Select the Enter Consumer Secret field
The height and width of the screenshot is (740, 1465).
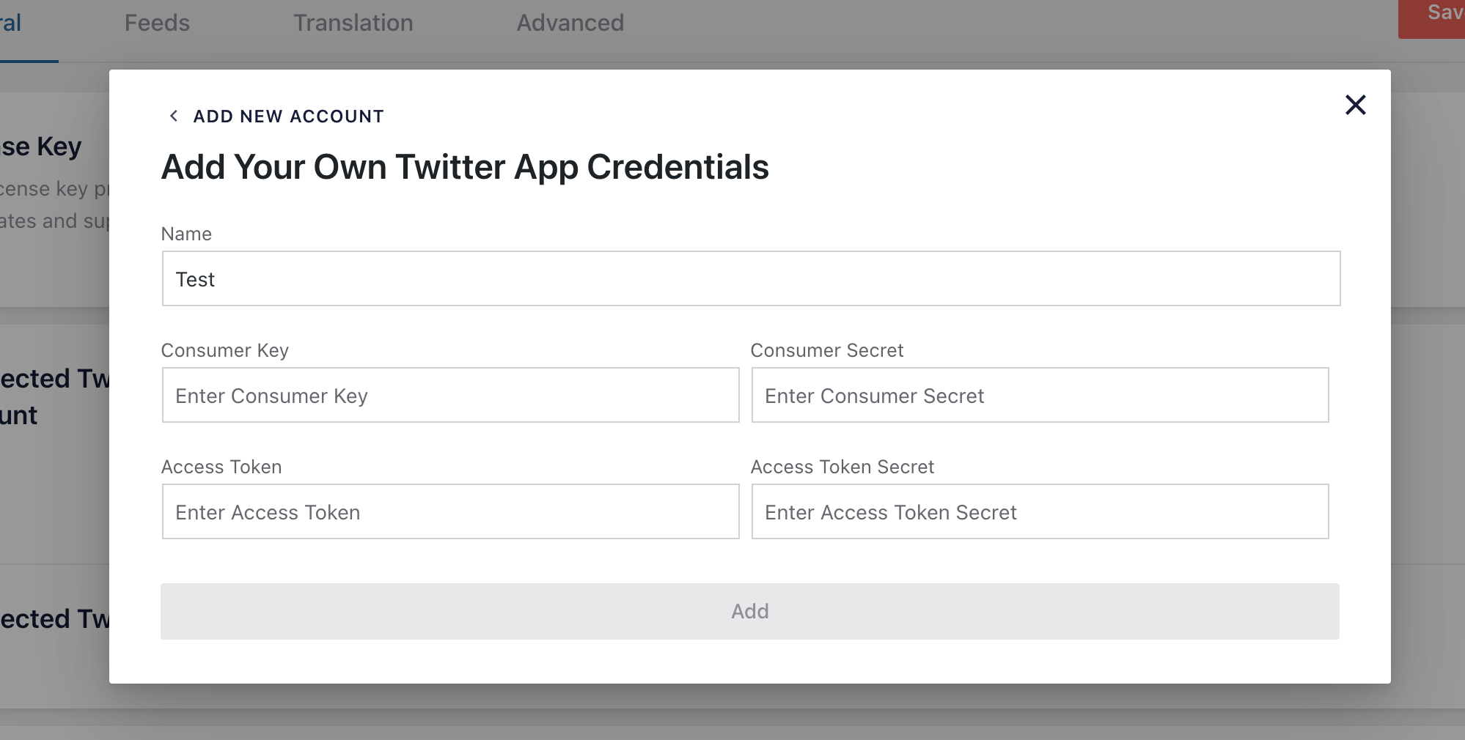pos(1040,396)
